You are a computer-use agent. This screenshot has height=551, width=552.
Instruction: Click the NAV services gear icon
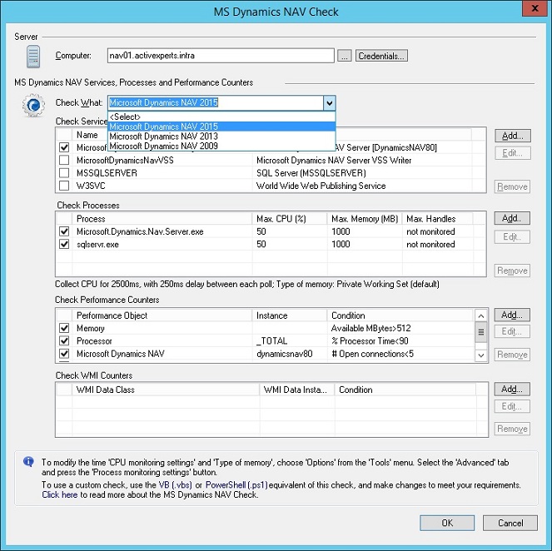point(33,107)
